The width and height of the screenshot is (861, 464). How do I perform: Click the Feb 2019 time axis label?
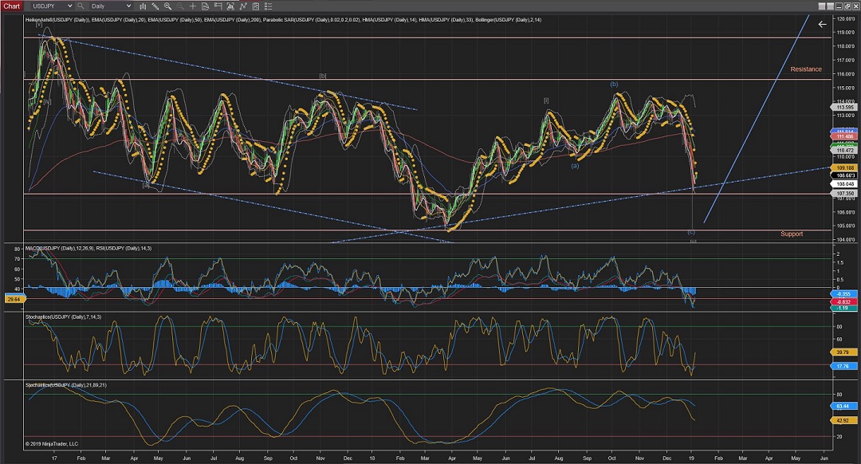(718, 458)
